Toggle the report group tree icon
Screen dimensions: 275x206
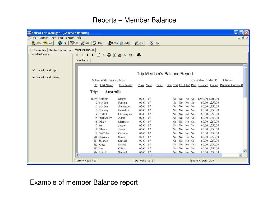point(125,55)
